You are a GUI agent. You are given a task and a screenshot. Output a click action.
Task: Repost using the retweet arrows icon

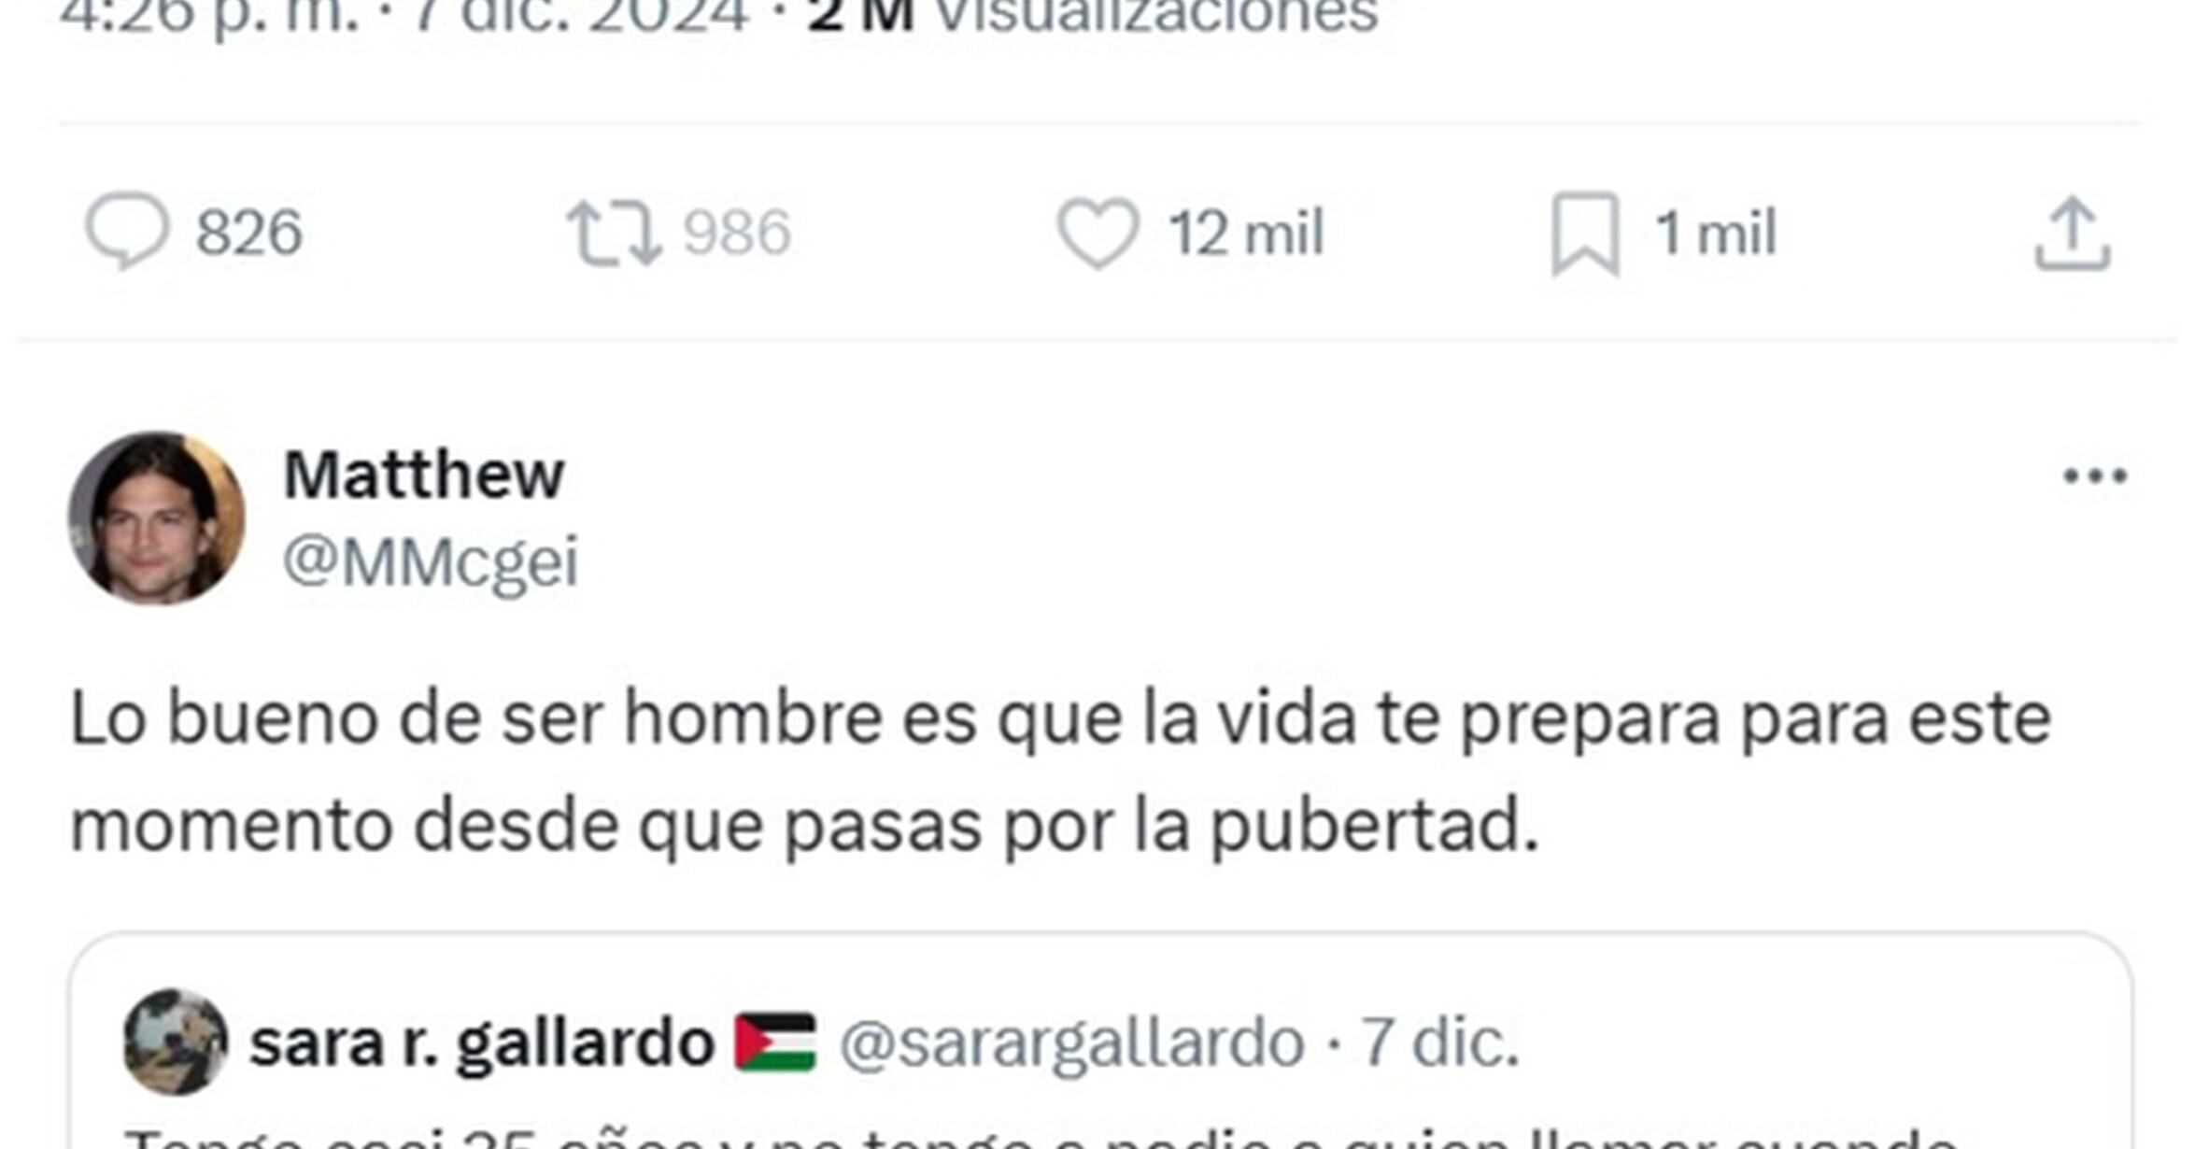click(x=615, y=233)
